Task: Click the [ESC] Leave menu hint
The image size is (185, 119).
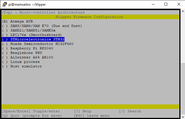Action: (x=92, y=116)
